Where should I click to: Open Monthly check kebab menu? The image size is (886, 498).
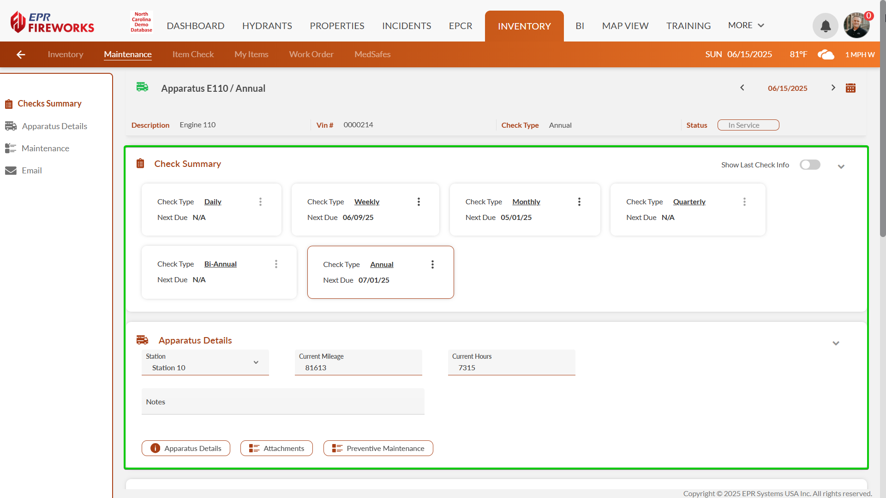(579, 202)
